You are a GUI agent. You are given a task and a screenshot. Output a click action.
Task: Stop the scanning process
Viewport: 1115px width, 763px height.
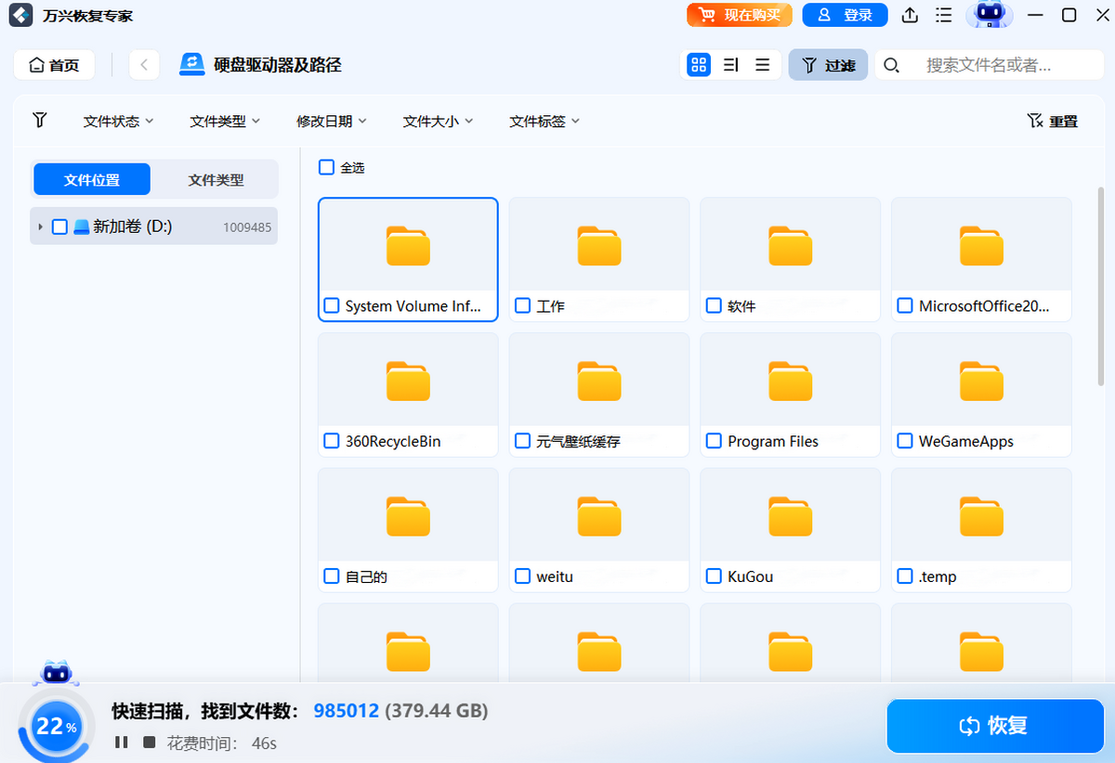149,743
